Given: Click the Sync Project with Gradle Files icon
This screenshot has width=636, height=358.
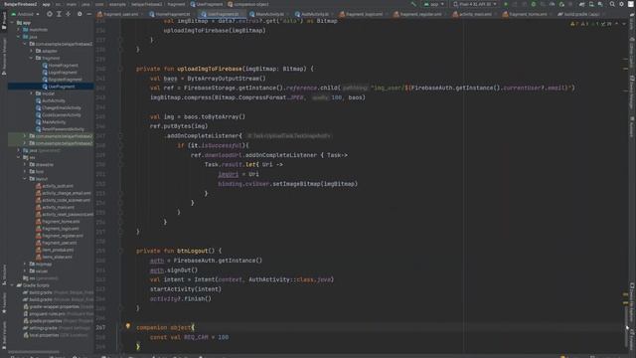Looking at the screenshot, I should [581, 4].
